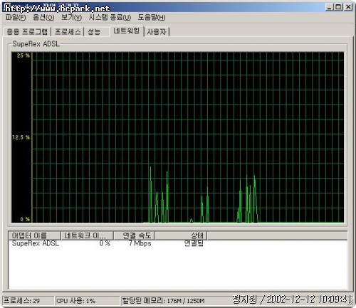Select the 네트워킹 tab
Image resolution: width=356 pixels, height=308 pixels.
[126, 31]
